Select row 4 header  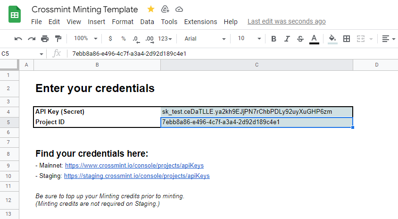pos(8,112)
